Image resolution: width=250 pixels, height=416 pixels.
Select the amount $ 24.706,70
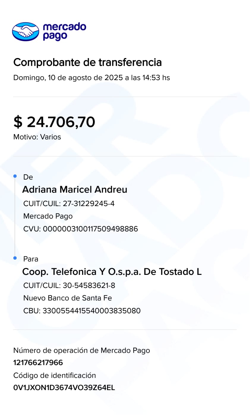[54, 122]
